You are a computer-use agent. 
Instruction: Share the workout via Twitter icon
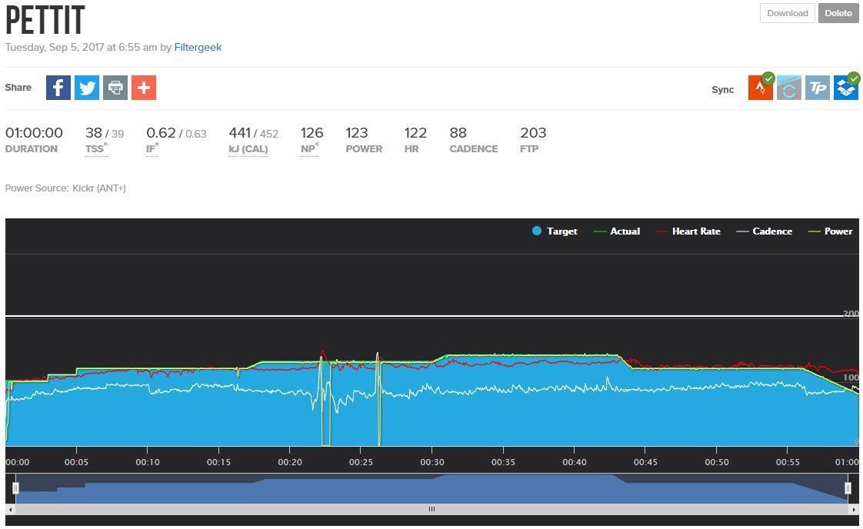point(87,88)
